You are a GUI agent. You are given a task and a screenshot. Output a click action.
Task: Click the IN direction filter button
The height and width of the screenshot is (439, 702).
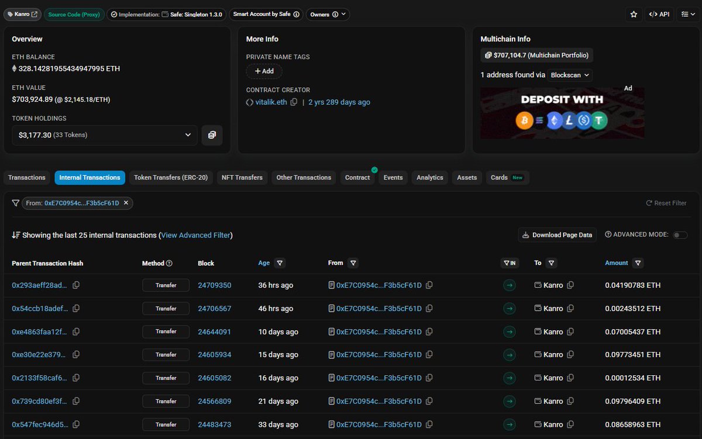click(510, 264)
